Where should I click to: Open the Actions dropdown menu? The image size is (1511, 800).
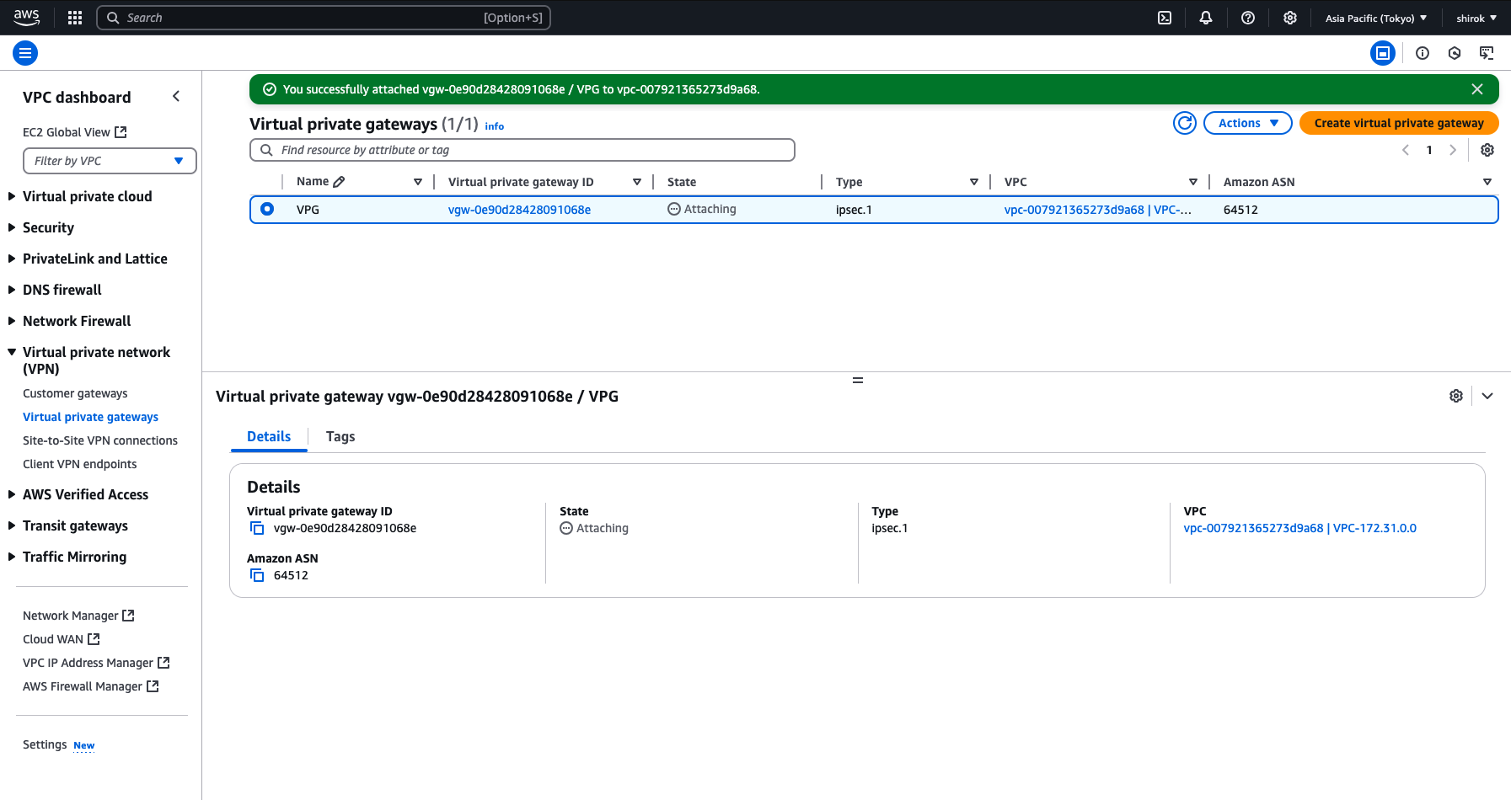click(1248, 123)
